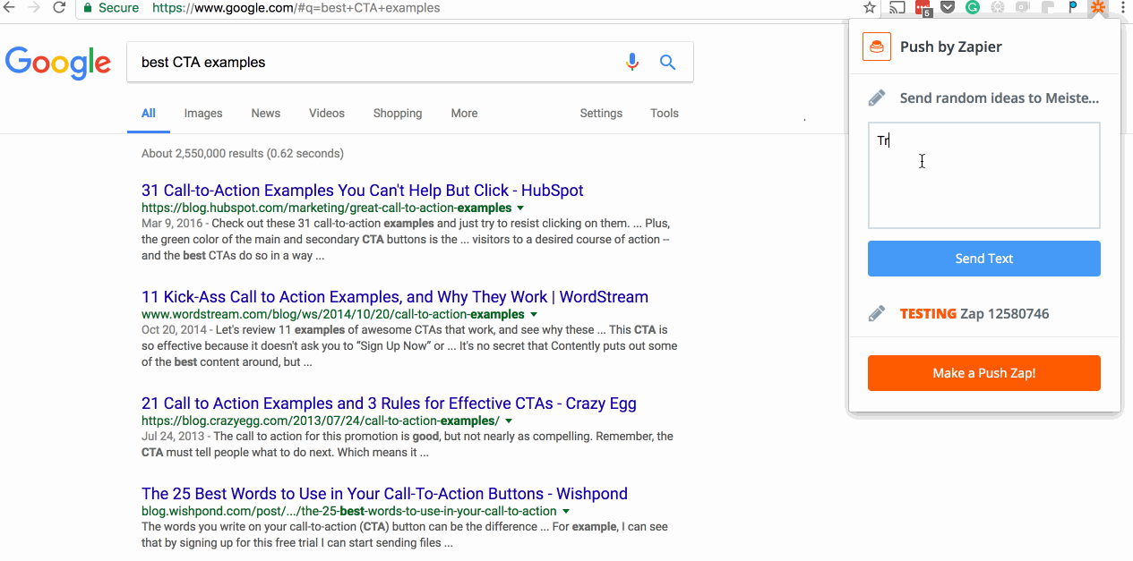Image resolution: width=1133 pixels, height=561 pixels.
Task: Click the Send random ideas to Meiste... title
Action: click(x=999, y=98)
